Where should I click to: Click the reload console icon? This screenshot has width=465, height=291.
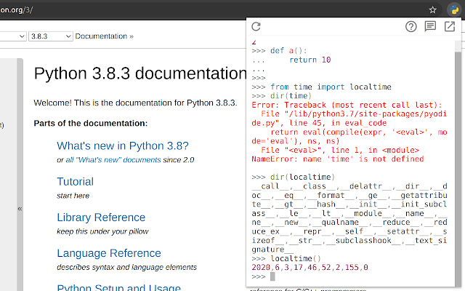pyautogui.click(x=256, y=27)
